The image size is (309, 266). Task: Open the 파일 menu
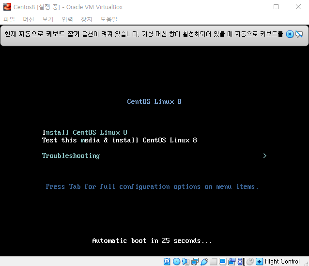pos(9,19)
